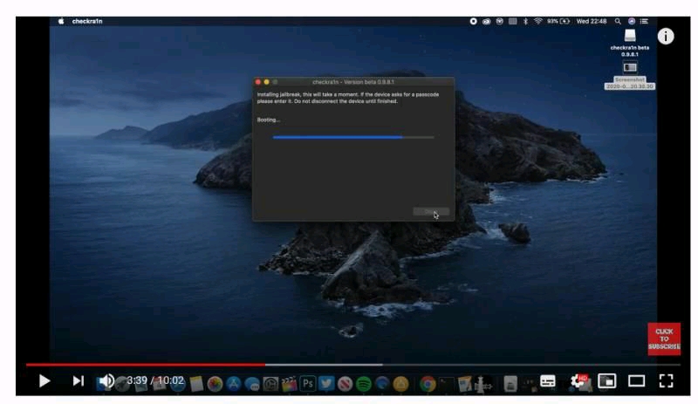Seek using the red video progress bar
The width and height of the screenshot is (698, 404).
(146, 365)
